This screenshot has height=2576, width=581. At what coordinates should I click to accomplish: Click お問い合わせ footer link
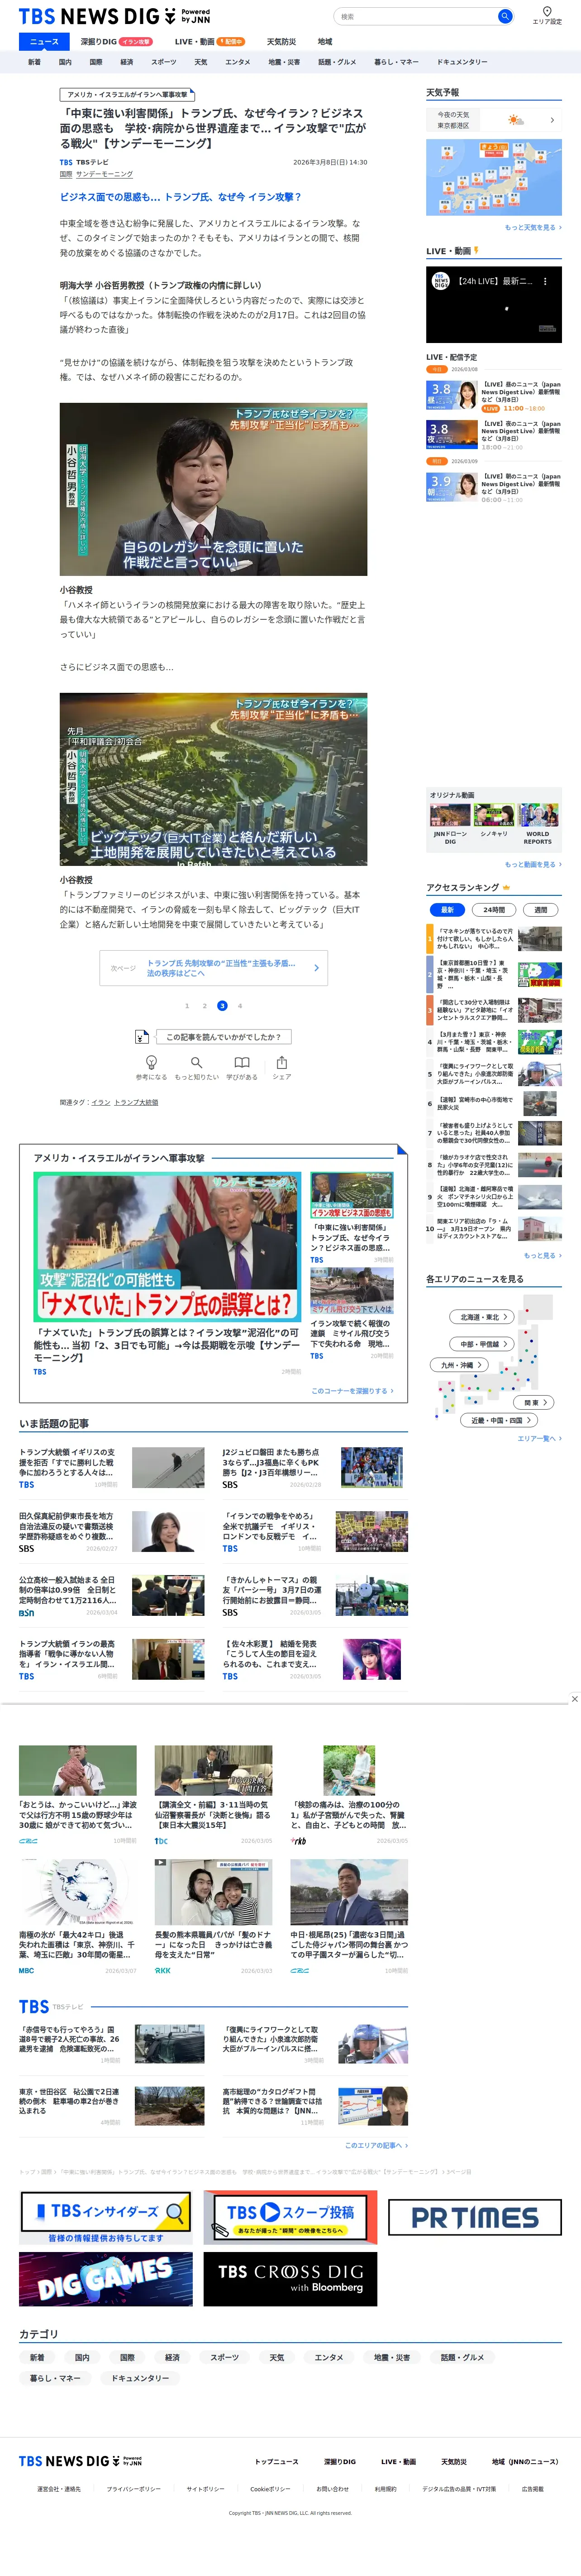[333, 2489]
